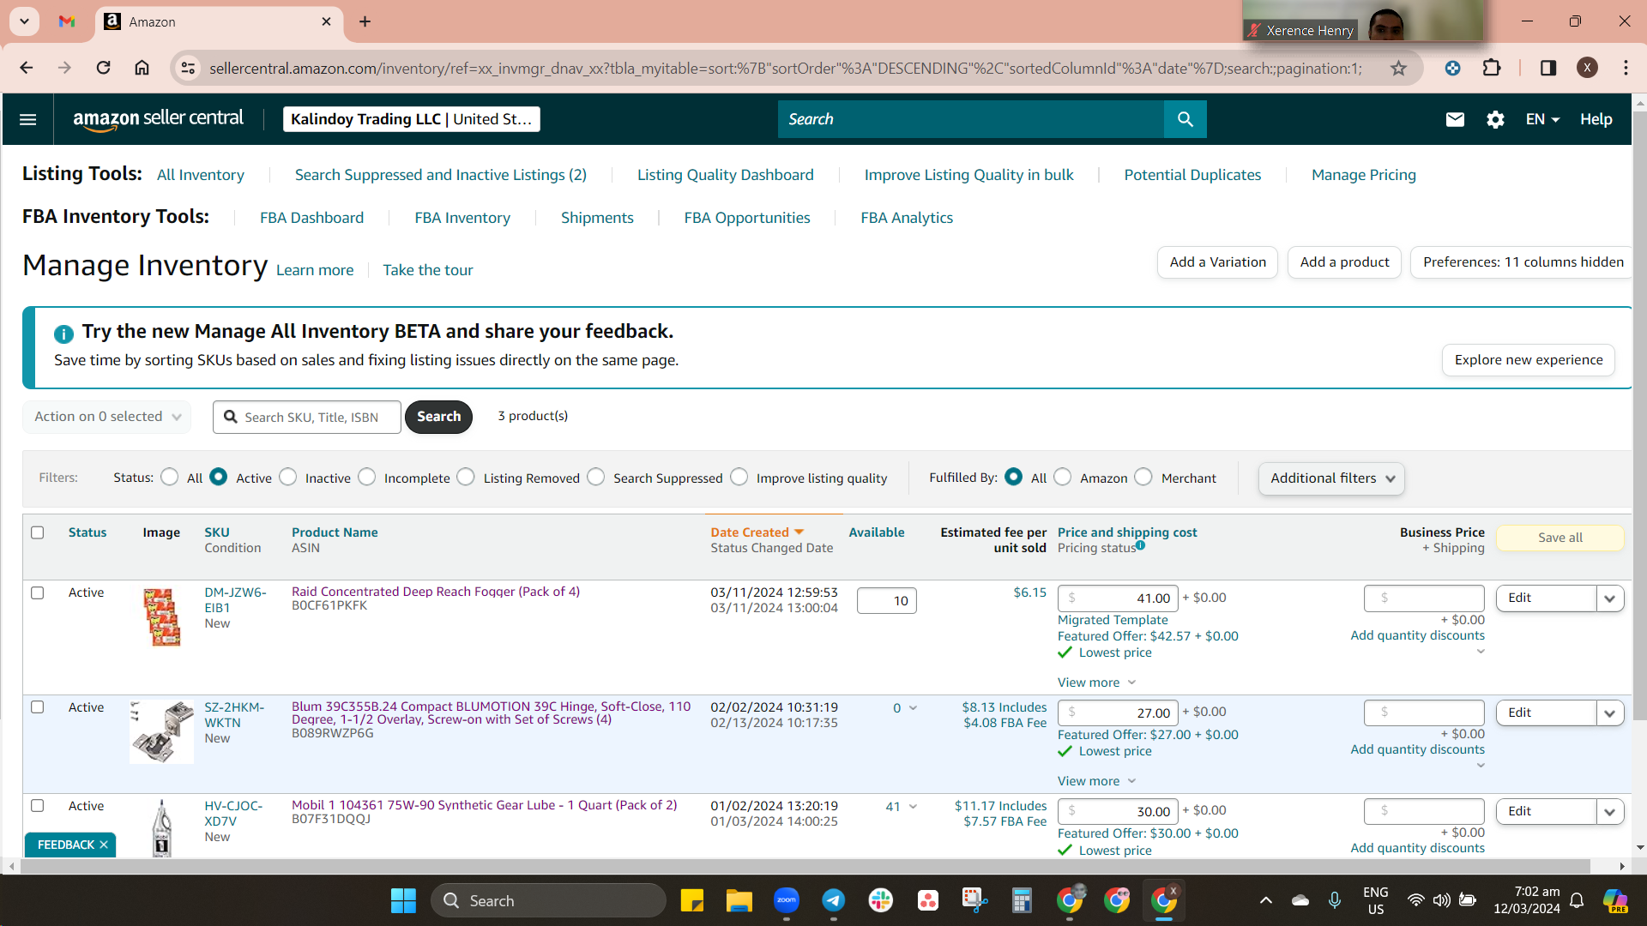
Task: Toggle the browser side panel
Action: point(1547,68)
